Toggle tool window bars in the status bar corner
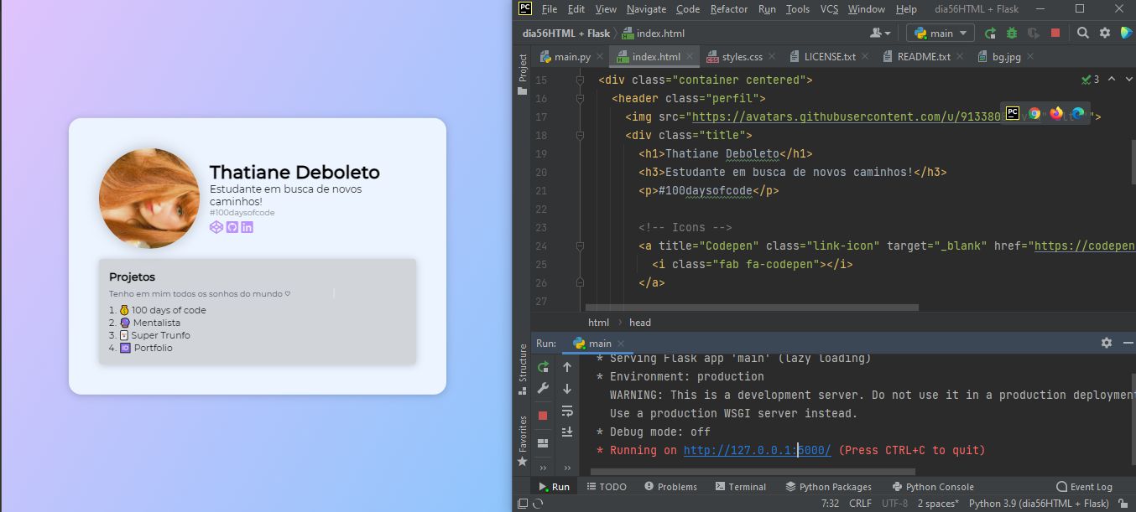 tap(523, 504)
